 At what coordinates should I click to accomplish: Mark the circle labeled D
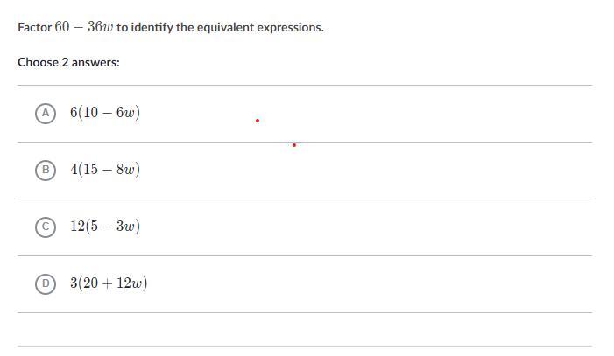click(44, 283)
